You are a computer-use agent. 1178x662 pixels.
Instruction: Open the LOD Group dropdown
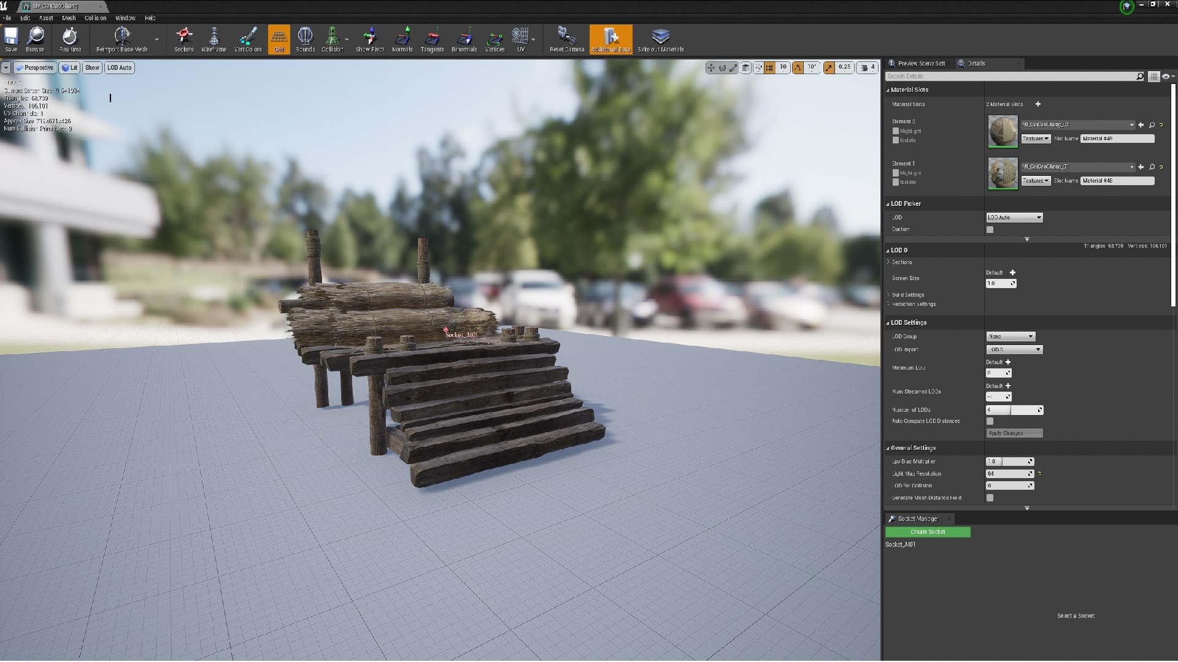(x=1011, y=336)
